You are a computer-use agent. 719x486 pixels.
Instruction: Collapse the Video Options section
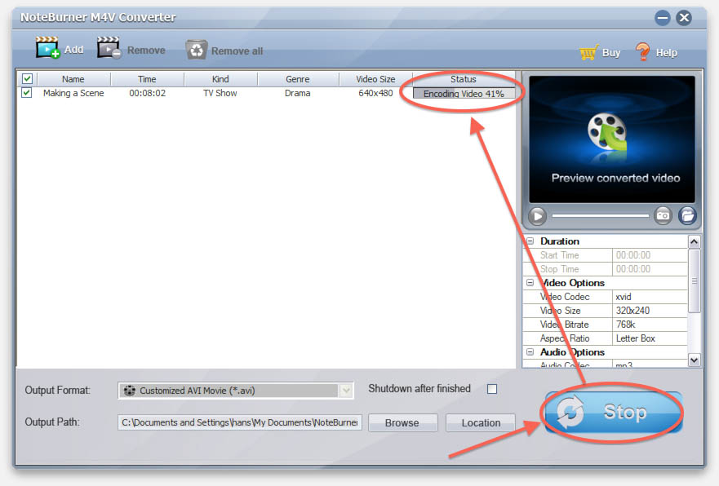(530, 283)
